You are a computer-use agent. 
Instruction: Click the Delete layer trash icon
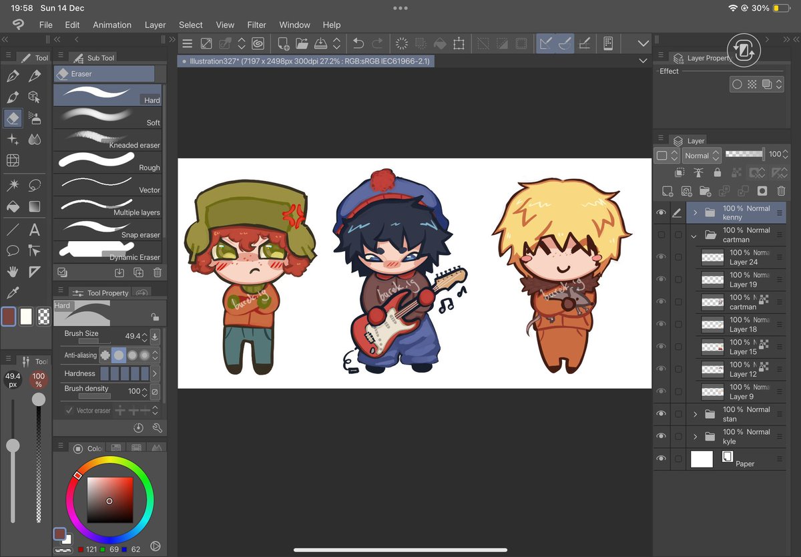pos(781,191)
